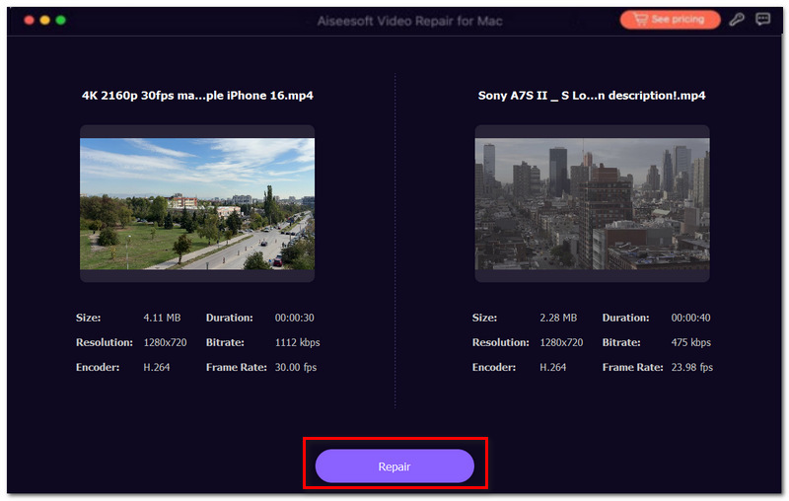This screenshot has height=501, width=789.
Task: Select the Sony A7S II sample thumbnail
Action: pyautogui.click(x=593, y=204)
